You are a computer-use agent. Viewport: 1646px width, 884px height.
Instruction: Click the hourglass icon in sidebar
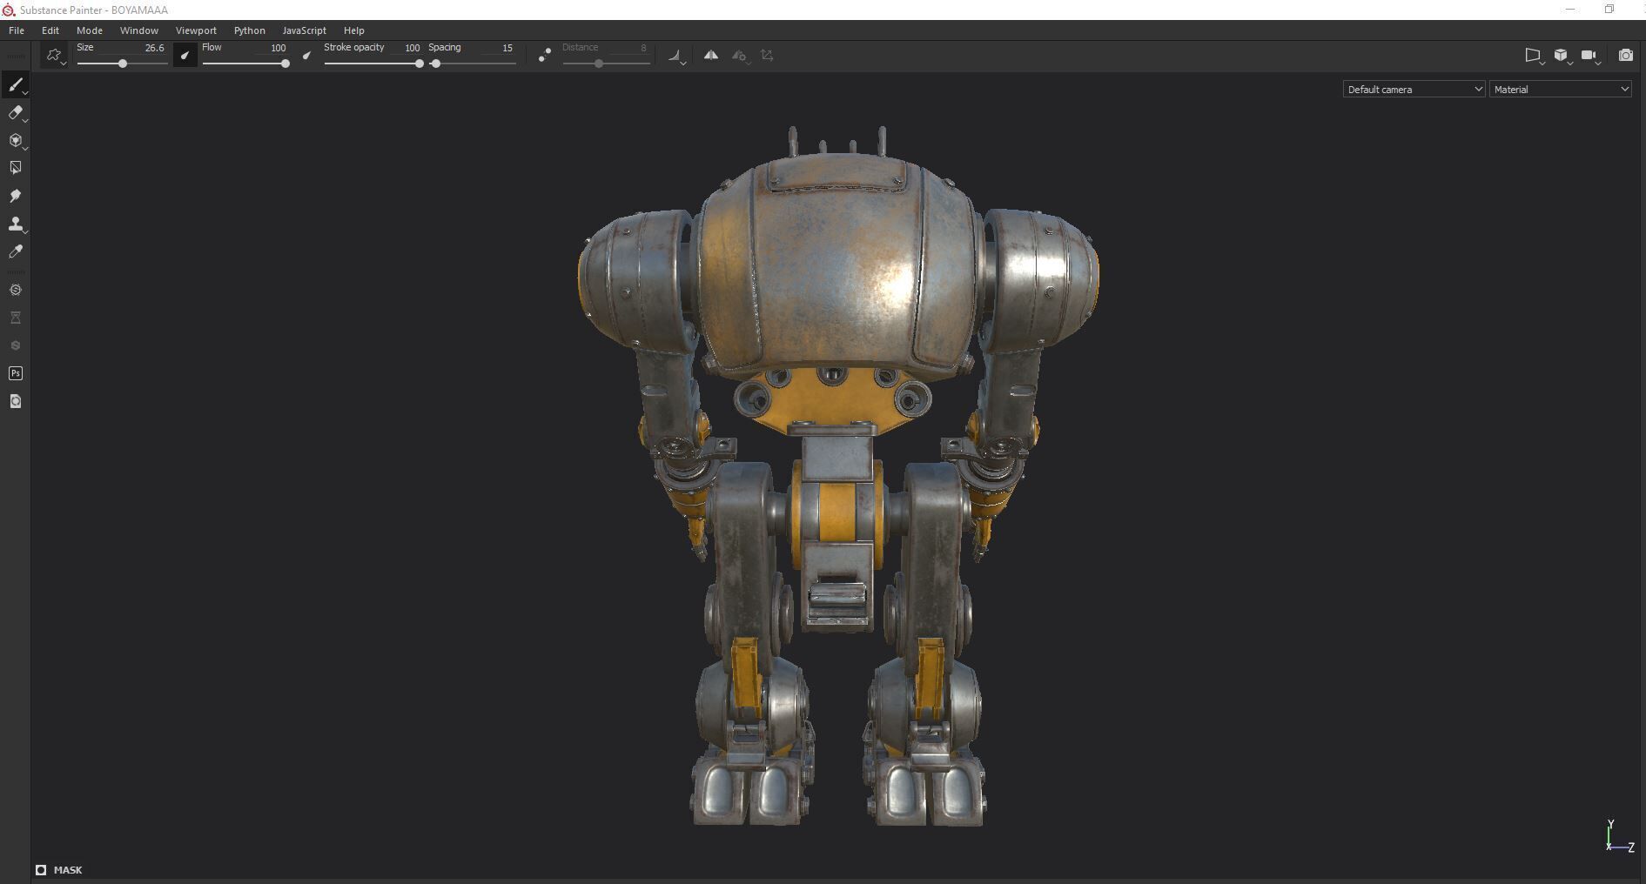pyautogui.click(x=15, y=318)
